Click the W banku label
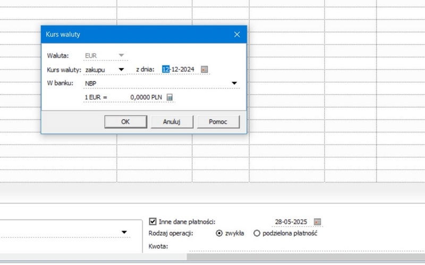Viewport: 425px width, 265px height. point(60,83)
